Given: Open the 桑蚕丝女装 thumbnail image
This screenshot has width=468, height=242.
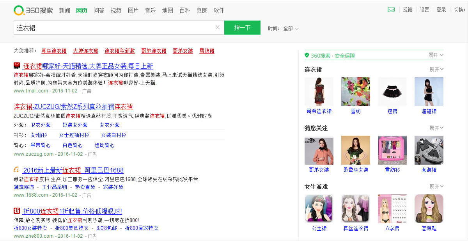Looking at the screenshot, I should [x=356, y=150].
